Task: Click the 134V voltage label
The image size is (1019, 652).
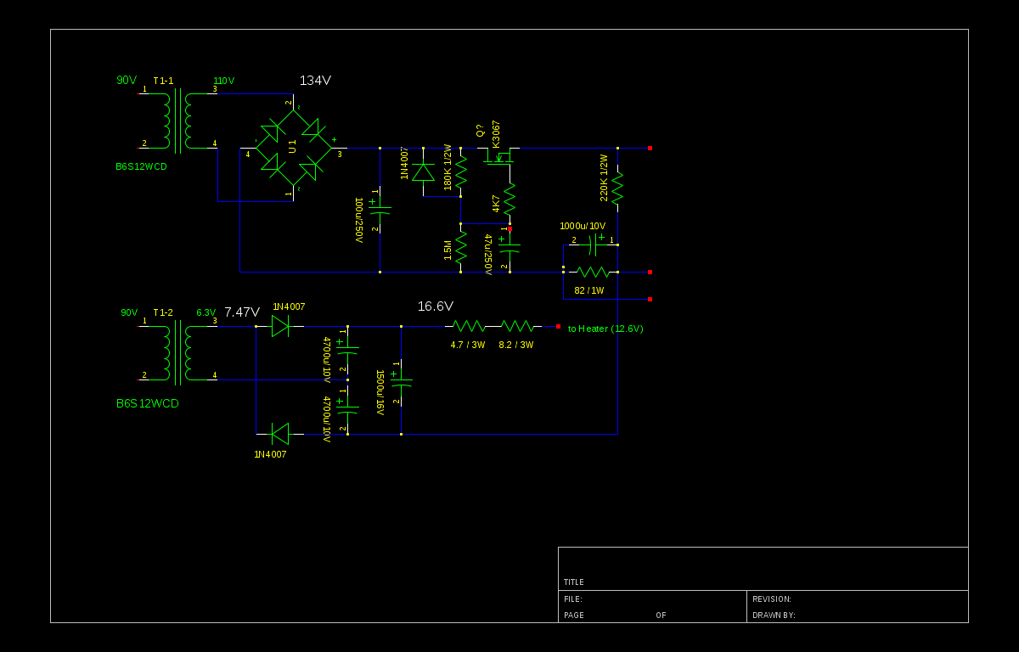Action: [x=315, y=81]
